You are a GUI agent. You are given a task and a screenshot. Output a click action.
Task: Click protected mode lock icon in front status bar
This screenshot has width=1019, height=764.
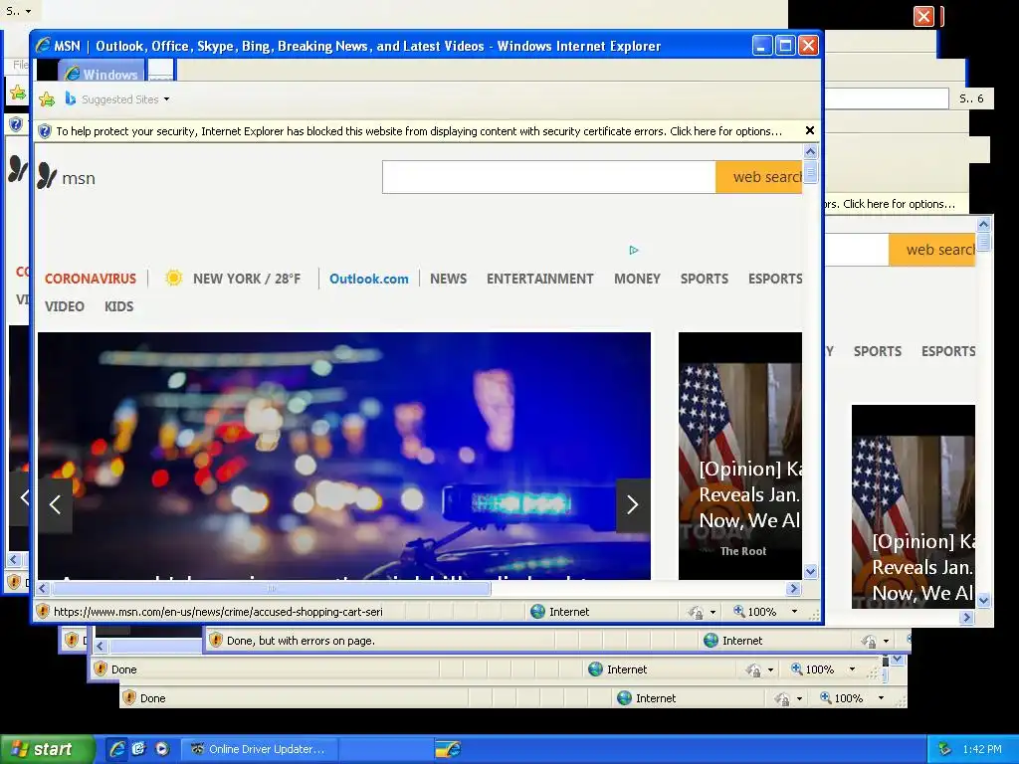pos(696,612)
